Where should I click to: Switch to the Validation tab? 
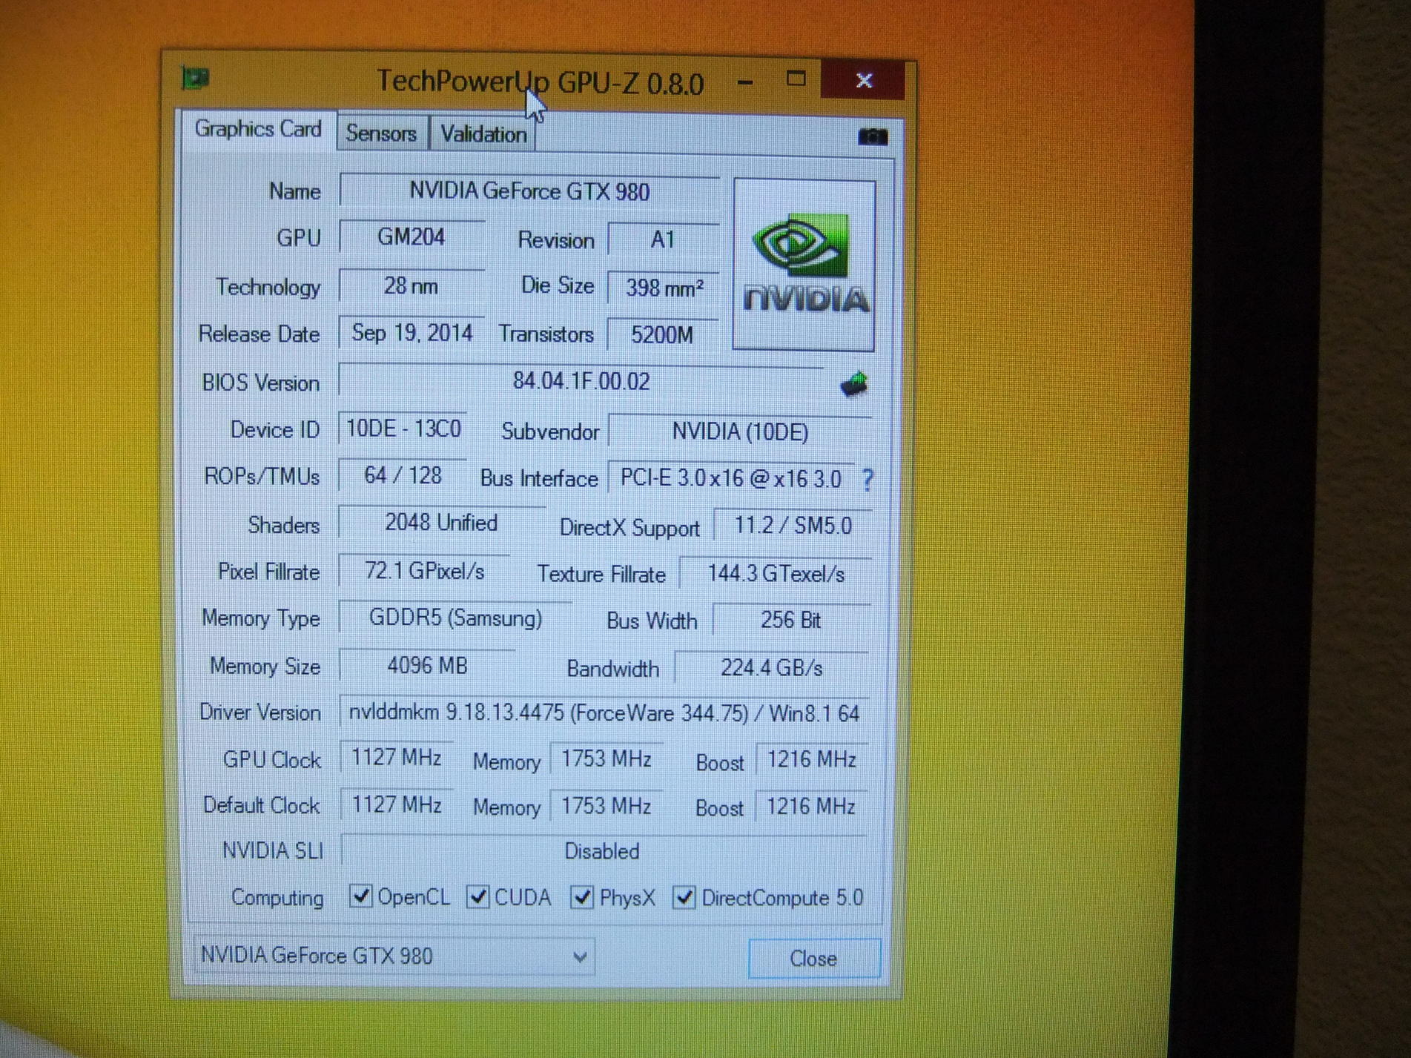[x=483, y=134]
